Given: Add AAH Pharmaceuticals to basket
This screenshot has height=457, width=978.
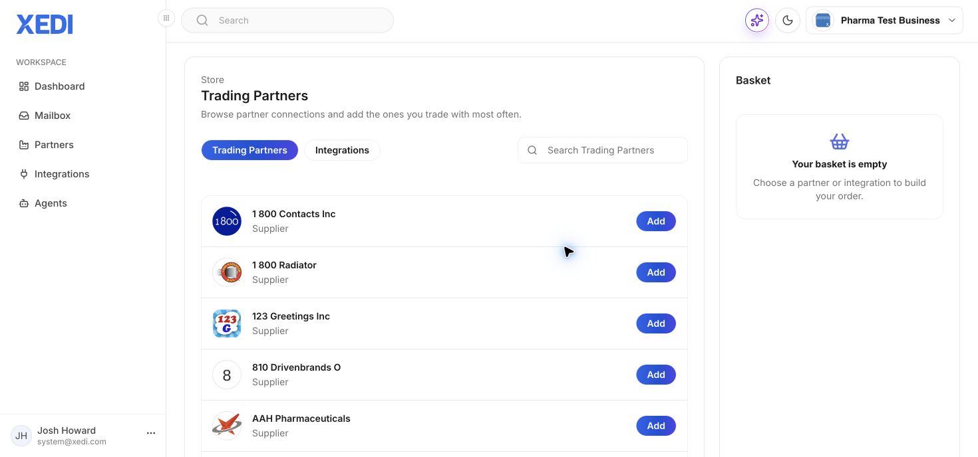Looking at the screenshot, I should point(656,426).
